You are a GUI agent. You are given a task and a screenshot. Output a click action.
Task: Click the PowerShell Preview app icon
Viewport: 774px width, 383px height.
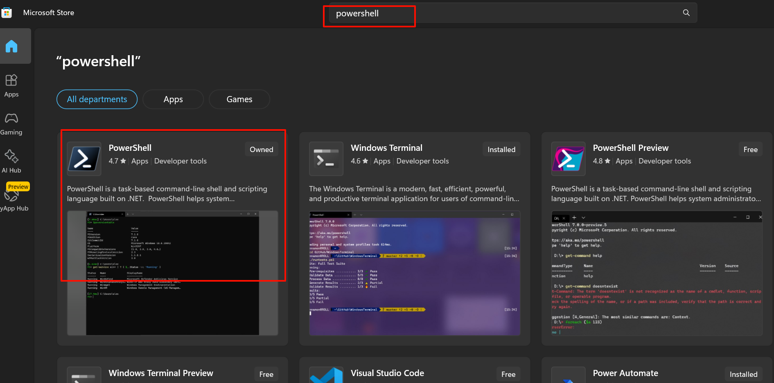[568, 159]
